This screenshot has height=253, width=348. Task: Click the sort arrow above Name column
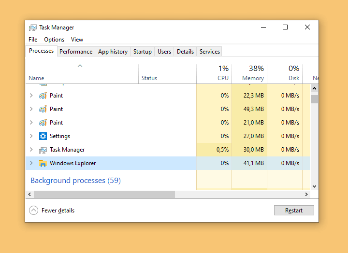(80, 66)
